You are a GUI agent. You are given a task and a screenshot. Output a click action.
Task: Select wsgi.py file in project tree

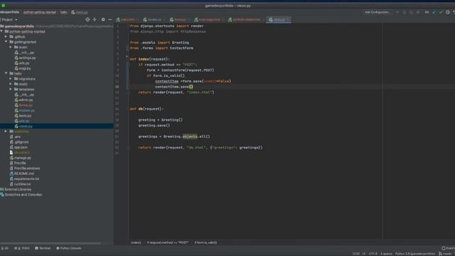tap(23, 68)
